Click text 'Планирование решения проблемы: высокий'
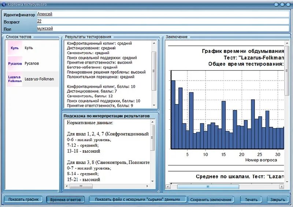Screen dimensions: 293x207 (106, 72)
